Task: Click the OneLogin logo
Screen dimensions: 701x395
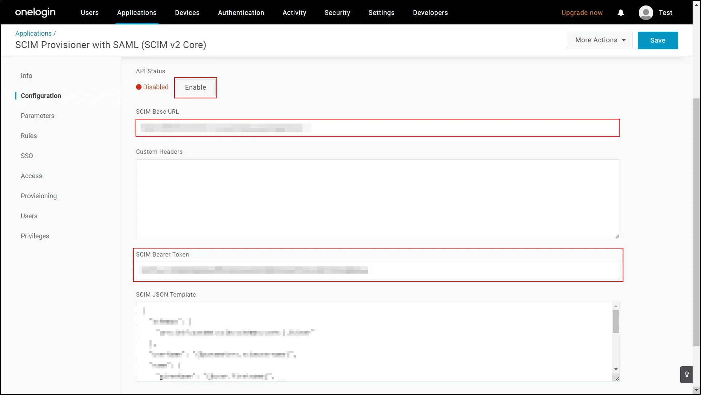Action: (35, 12)
